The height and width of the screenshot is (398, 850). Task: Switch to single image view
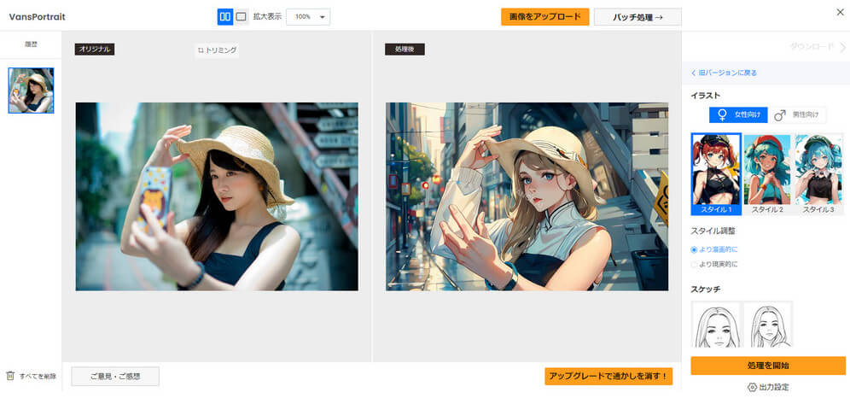pos(242,17)
